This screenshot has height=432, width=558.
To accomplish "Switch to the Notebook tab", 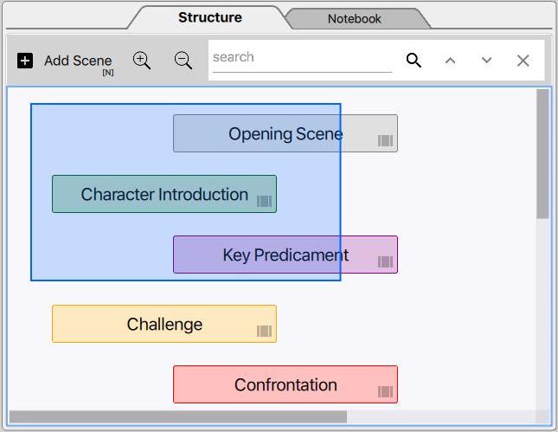I will (355, 18).
